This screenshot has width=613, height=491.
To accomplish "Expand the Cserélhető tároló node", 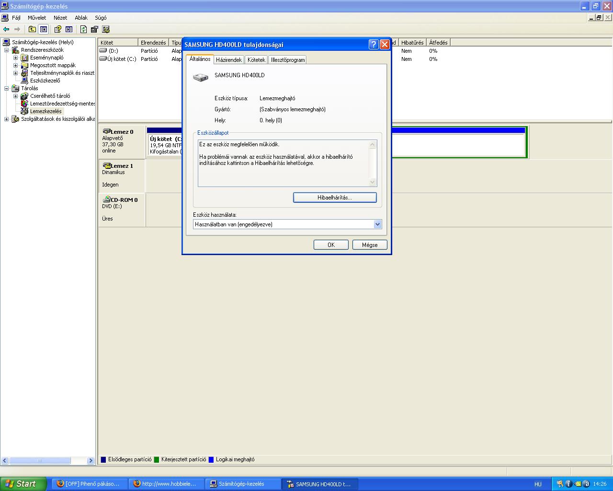I will (15, 96).
